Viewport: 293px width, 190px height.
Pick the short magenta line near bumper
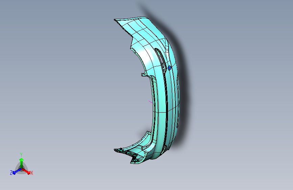click(x=150, y=102)
